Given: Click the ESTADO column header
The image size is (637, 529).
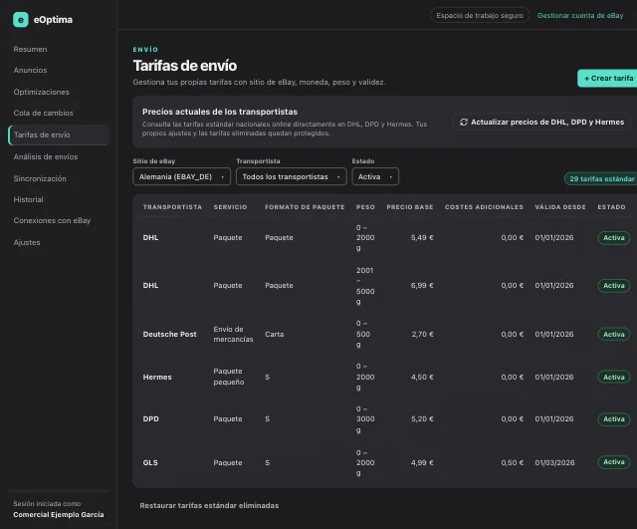Looking at the screenshot, I should click(611, 207).
